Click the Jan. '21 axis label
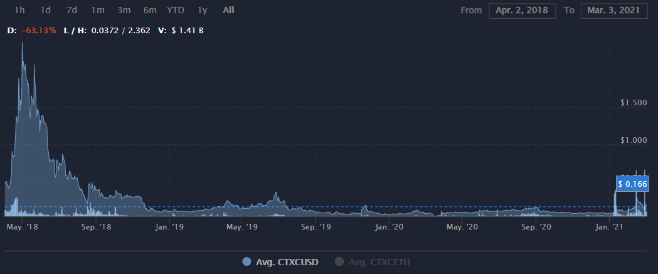658x274 pixels. [609, 227]
